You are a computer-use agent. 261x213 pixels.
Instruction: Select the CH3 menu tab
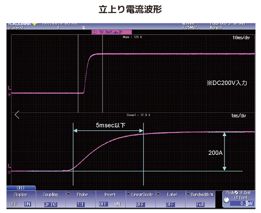click(x=20, y=188)
